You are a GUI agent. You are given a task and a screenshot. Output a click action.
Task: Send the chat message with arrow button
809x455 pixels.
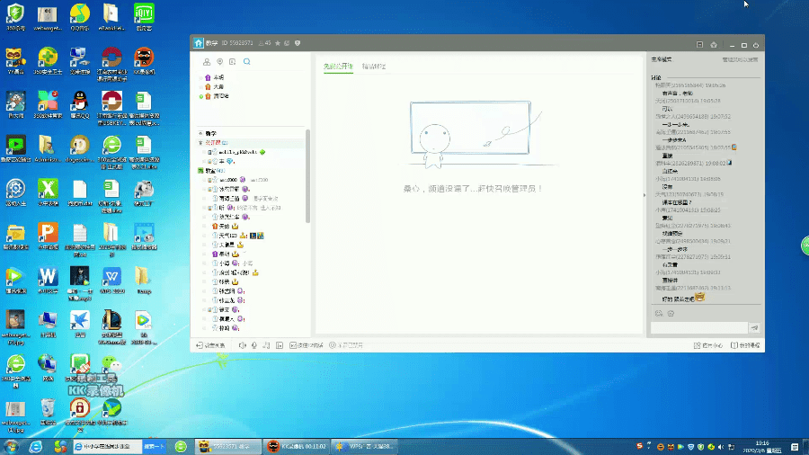[755, 327]
